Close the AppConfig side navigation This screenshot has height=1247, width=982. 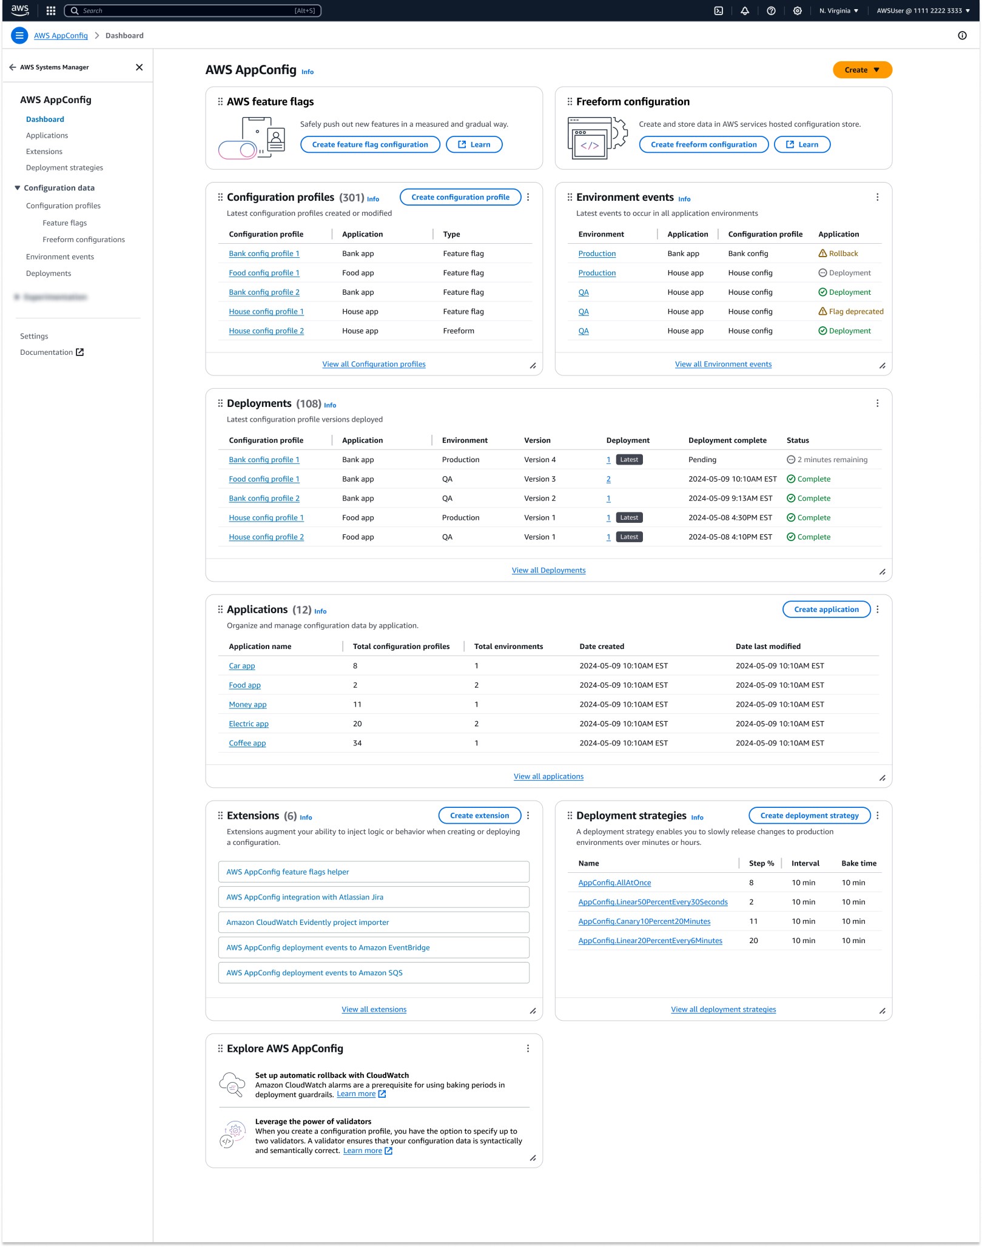139,67
